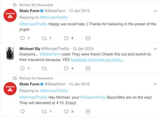This screenshot has height=117, width=161.
Task: Retweet State Farm's jingle tweet
Action: (x=44, y=38)
